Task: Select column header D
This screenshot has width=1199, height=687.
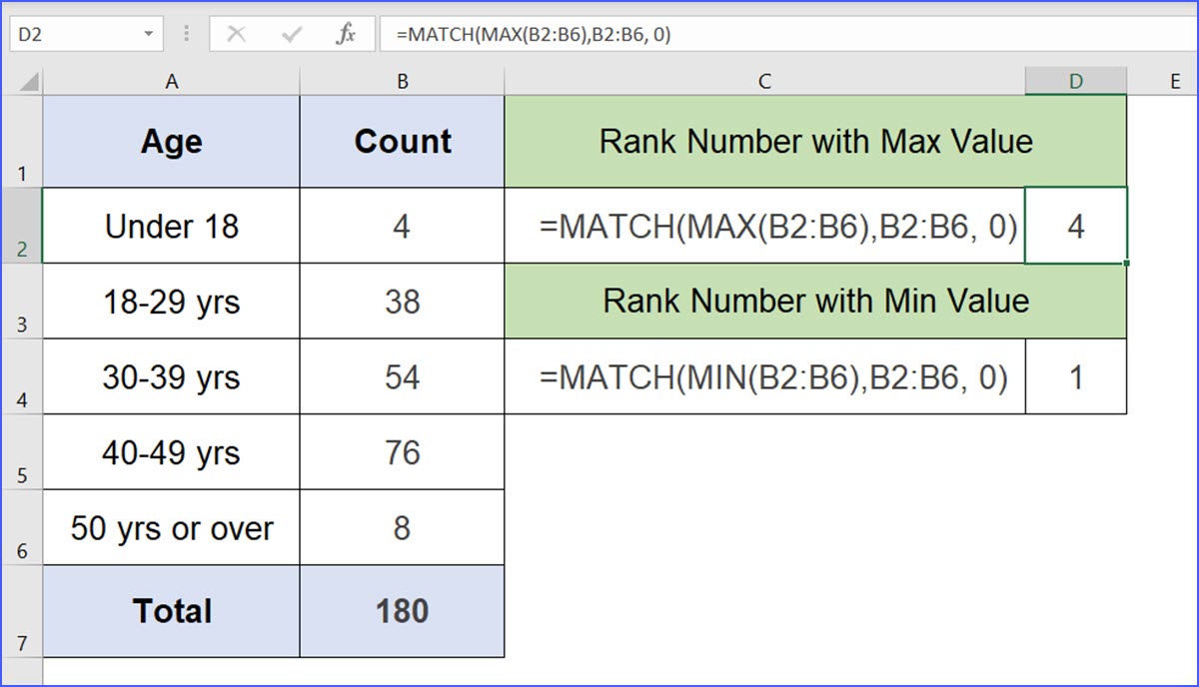Action: pyautogui.click(x=1076, y=80)
